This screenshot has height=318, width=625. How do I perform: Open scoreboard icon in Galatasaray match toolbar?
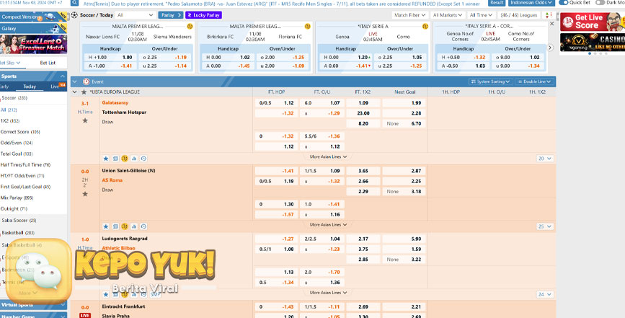115,159
